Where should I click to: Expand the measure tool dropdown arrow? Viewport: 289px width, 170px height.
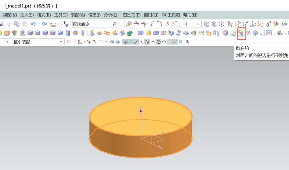click(x=58, y=24)
